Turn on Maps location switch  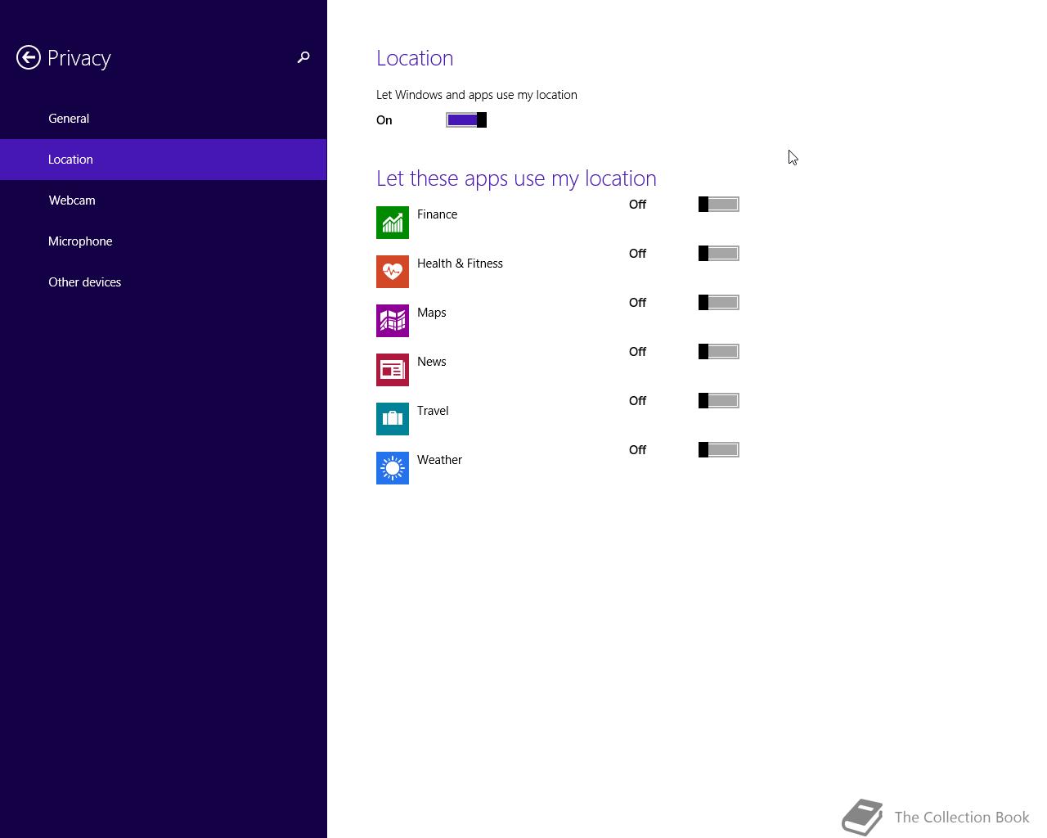pyautogui.click(x=719, y=303)
